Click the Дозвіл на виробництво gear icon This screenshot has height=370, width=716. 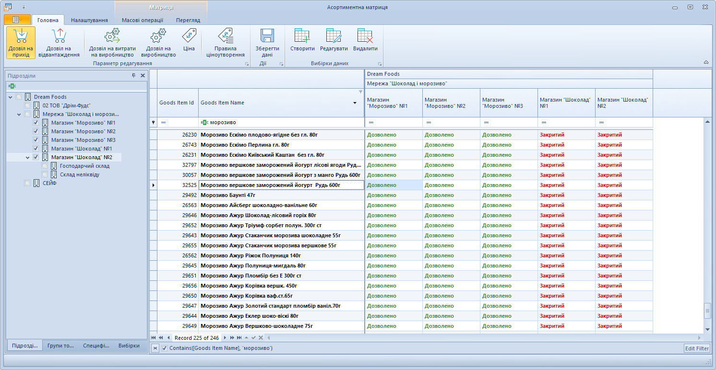tap(158, 37)
